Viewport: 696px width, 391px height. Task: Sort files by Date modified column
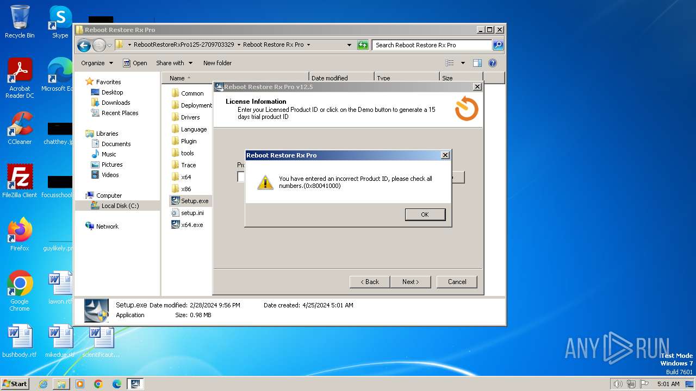341,78
